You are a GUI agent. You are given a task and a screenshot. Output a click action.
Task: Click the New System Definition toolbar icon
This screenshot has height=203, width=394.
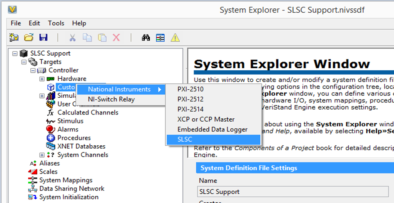coord(14,37)
